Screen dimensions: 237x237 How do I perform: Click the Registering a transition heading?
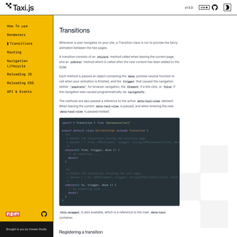81,232
